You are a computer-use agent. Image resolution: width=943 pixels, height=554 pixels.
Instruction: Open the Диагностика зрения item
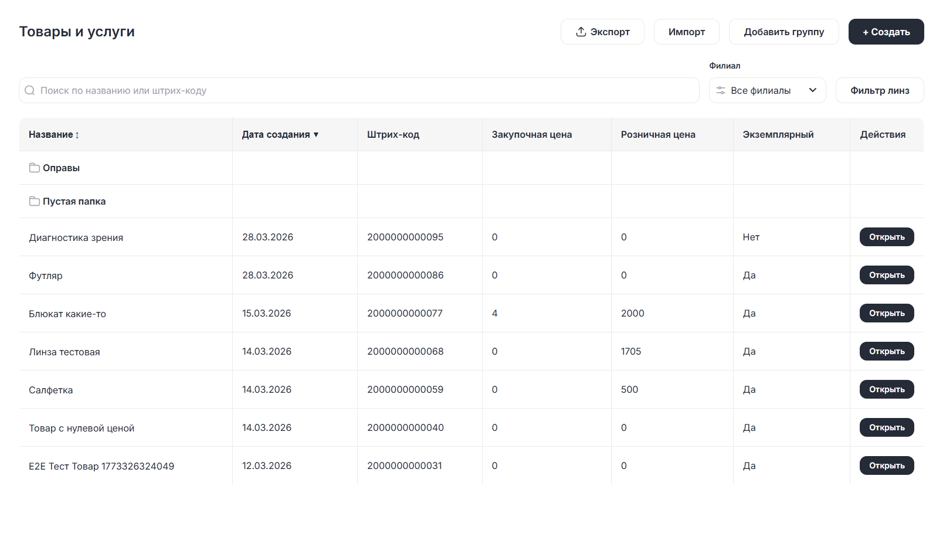(887, 237)
